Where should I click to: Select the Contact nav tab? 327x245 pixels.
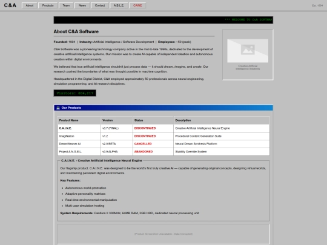click(100, 5)
